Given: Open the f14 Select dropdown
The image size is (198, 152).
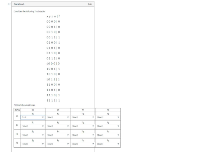Looking at the screenshot, I should (x=83, y=144).
